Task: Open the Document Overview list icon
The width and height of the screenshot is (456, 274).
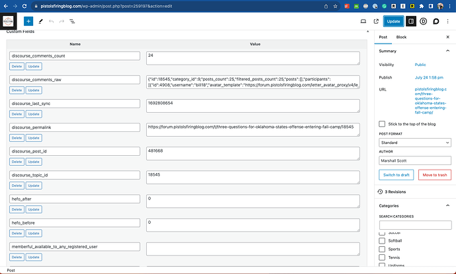Action: (x=72, y=21)
